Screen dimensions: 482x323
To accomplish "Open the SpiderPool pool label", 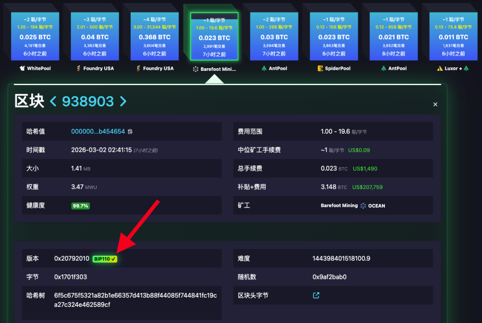I will pyautogui.click(x=337, y=69).
